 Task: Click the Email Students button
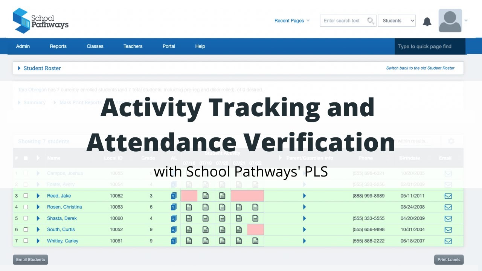tap(31, 260)
